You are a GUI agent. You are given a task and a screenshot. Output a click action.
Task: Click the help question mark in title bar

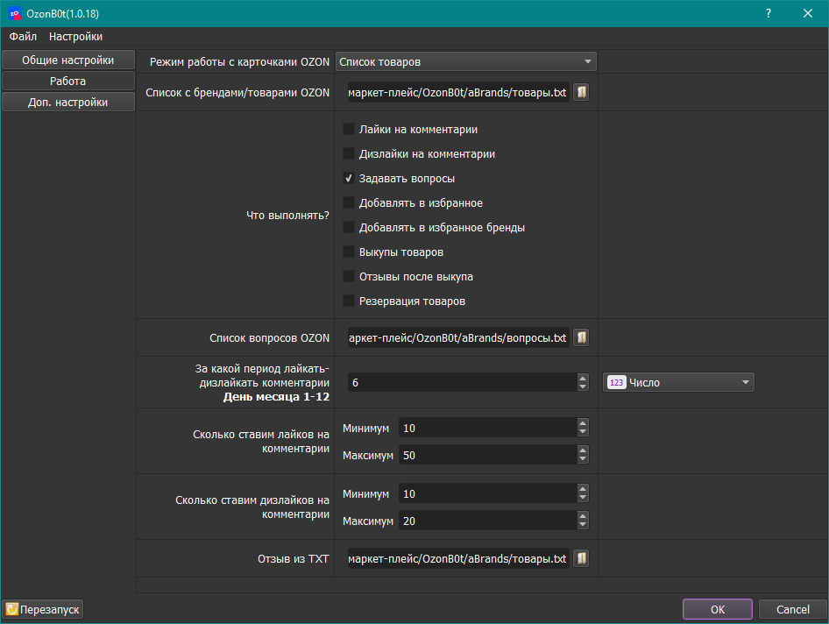(x=769, y=14)
